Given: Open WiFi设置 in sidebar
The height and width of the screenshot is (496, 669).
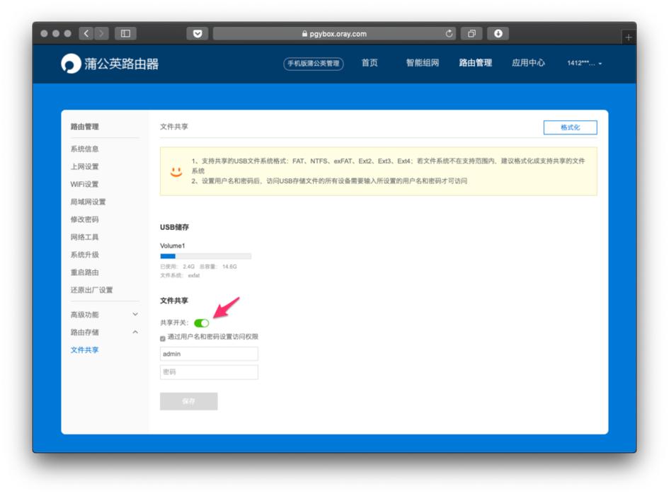Looking at the screenshot, I should click(x=84, y=184).
